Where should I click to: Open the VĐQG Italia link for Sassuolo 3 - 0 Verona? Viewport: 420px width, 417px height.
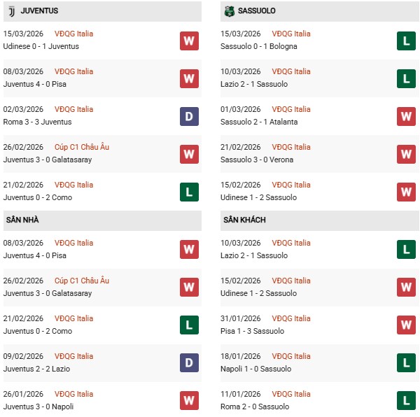291,147
